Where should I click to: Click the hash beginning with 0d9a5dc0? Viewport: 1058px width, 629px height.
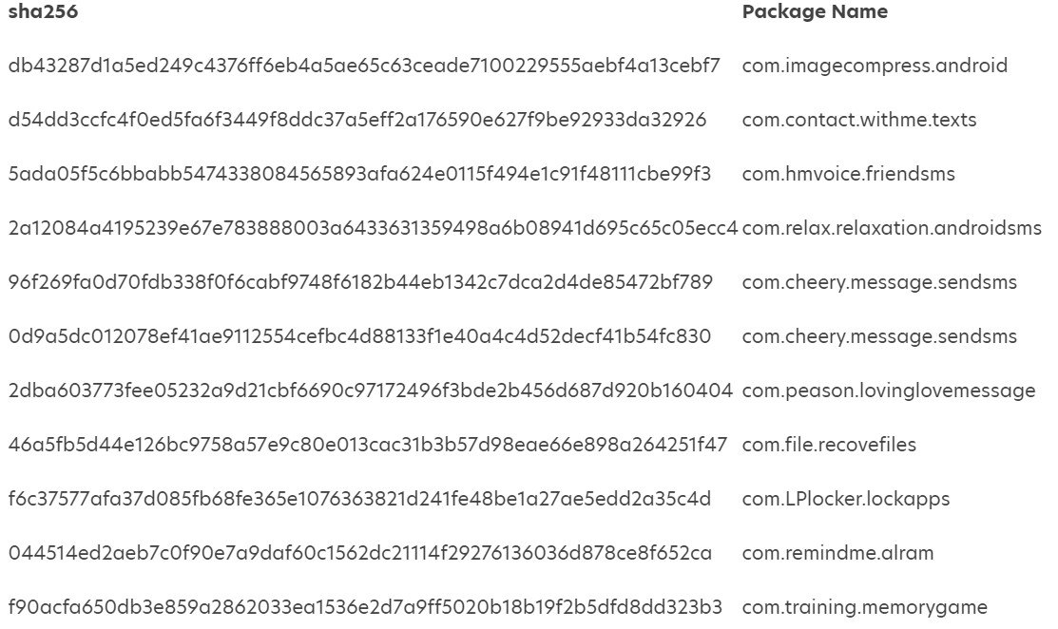point(359,337)
